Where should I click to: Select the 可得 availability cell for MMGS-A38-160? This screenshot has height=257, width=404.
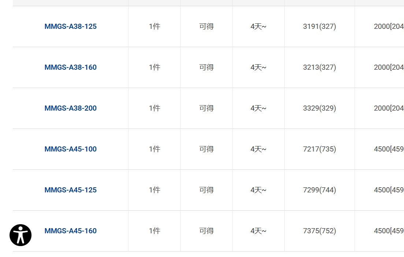click(x=206, y=67)
